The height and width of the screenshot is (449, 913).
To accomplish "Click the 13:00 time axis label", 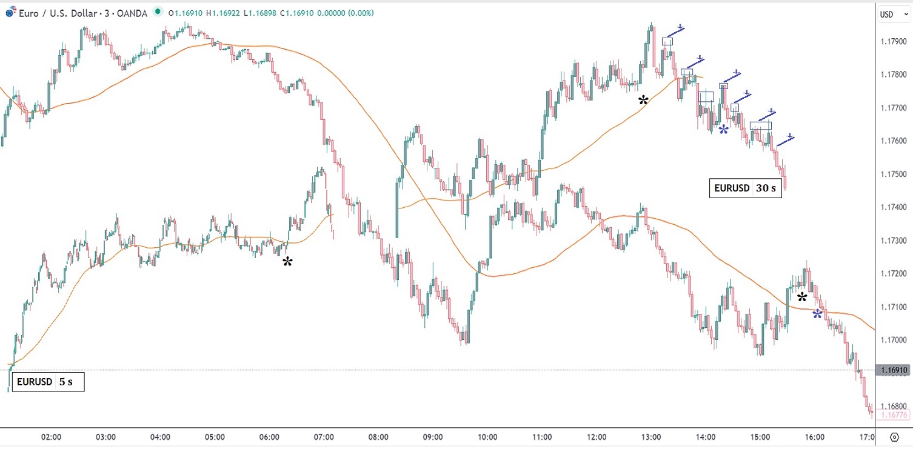I will 651,437.
